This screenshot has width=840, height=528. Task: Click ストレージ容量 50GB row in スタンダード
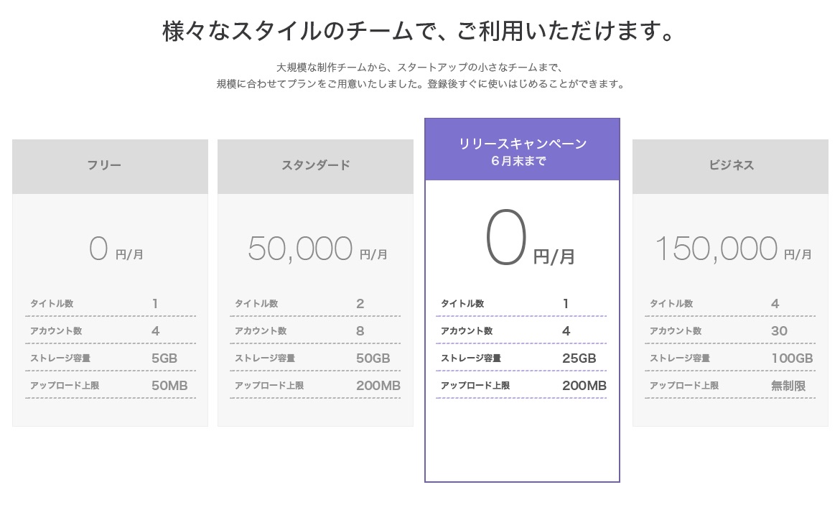click(x=315, y=358)
